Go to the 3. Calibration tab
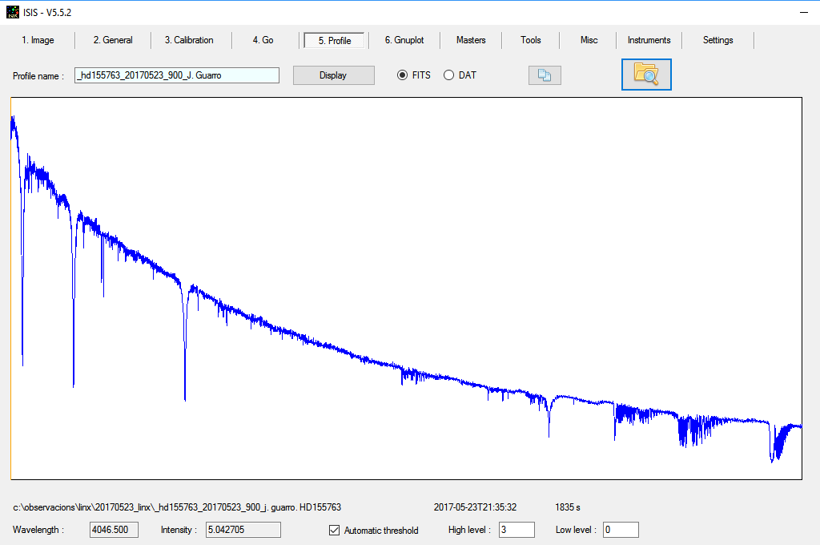Screen dimensions: 820x545 (189, 40)
